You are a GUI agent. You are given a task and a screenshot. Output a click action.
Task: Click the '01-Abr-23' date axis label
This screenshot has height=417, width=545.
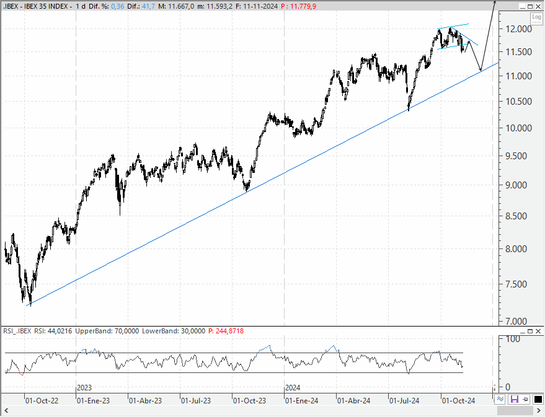tap(145, 401)
